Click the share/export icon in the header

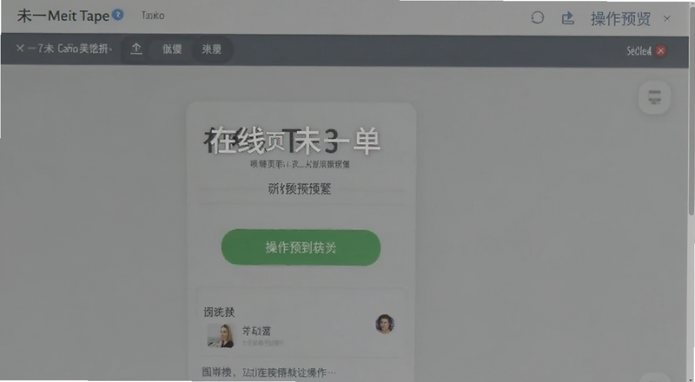[568, 17]
